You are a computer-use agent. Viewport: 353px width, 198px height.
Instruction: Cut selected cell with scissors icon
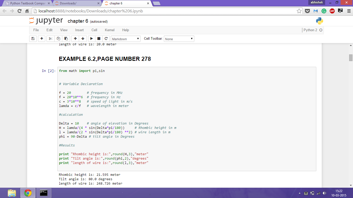[50, 39]
